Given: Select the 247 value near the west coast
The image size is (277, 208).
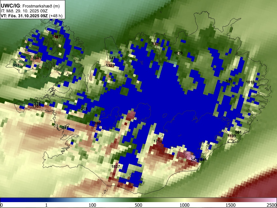Looking at the screenshot, I should point(65,127).
